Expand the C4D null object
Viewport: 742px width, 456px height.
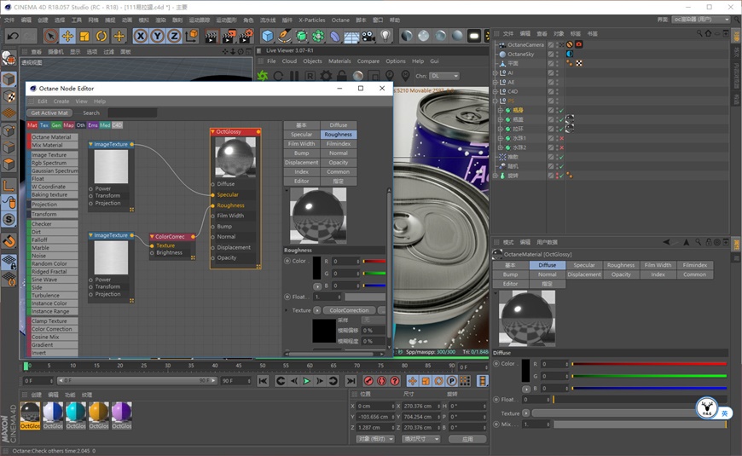[495, 91]
